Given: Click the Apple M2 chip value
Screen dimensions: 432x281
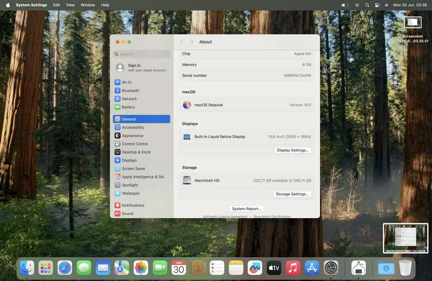Looking at the screenshot, I should pos(302,54).
